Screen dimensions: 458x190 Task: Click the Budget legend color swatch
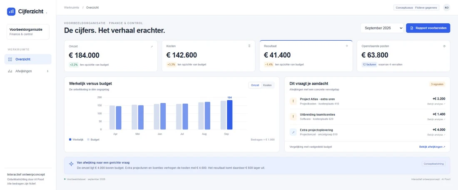(x=88, y=140)
